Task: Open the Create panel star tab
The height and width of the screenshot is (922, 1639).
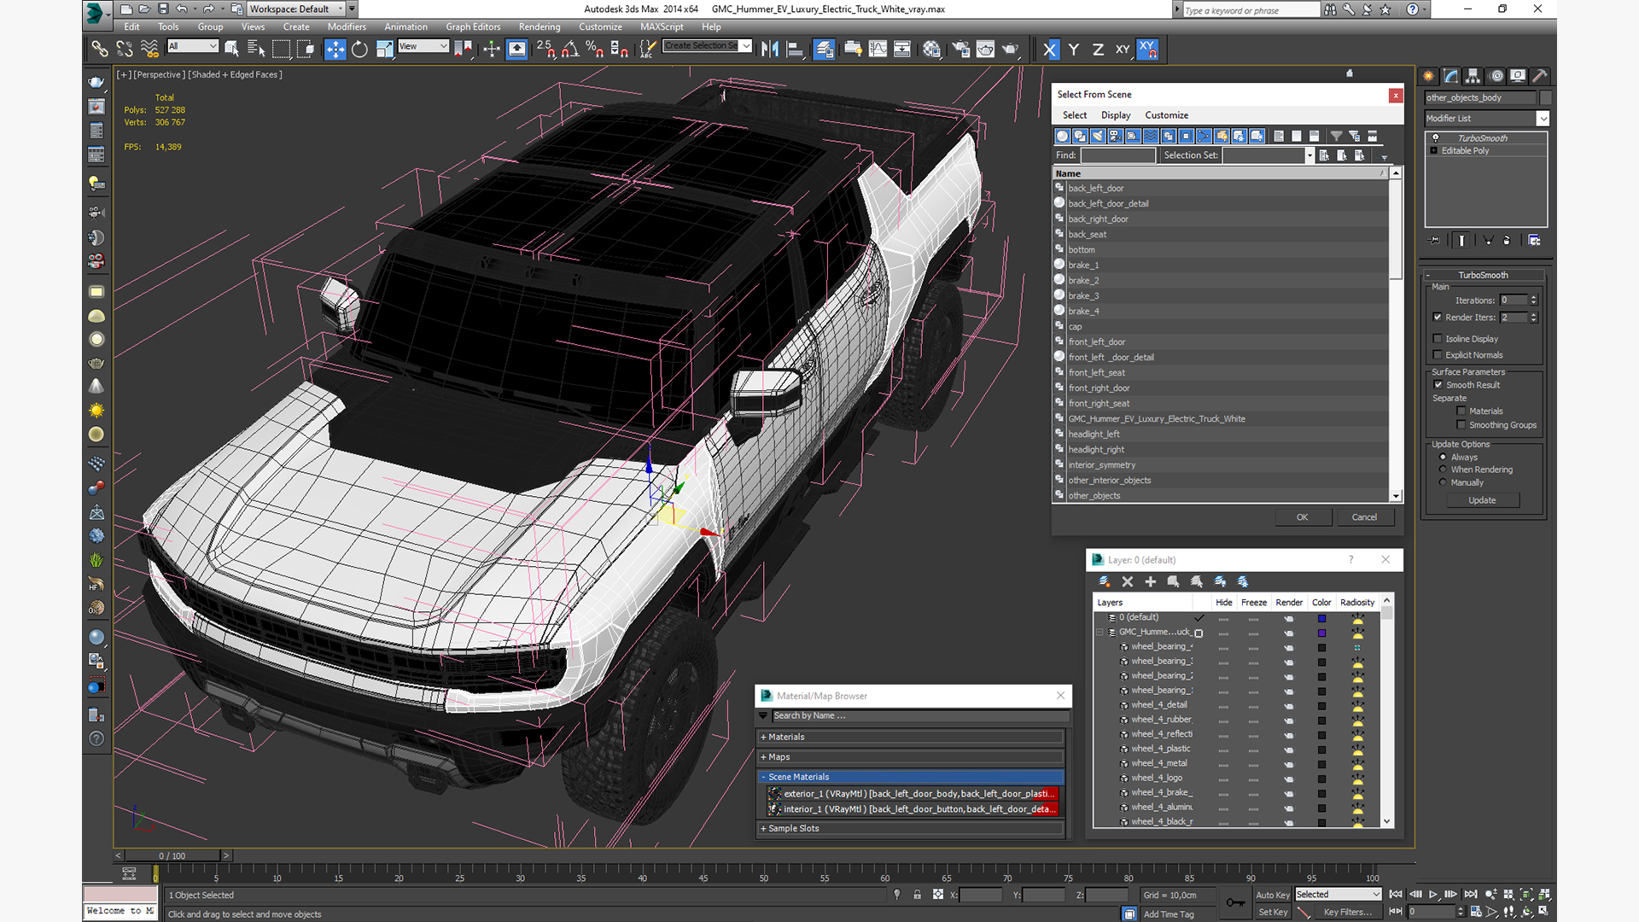Action: coord(1428,76)
